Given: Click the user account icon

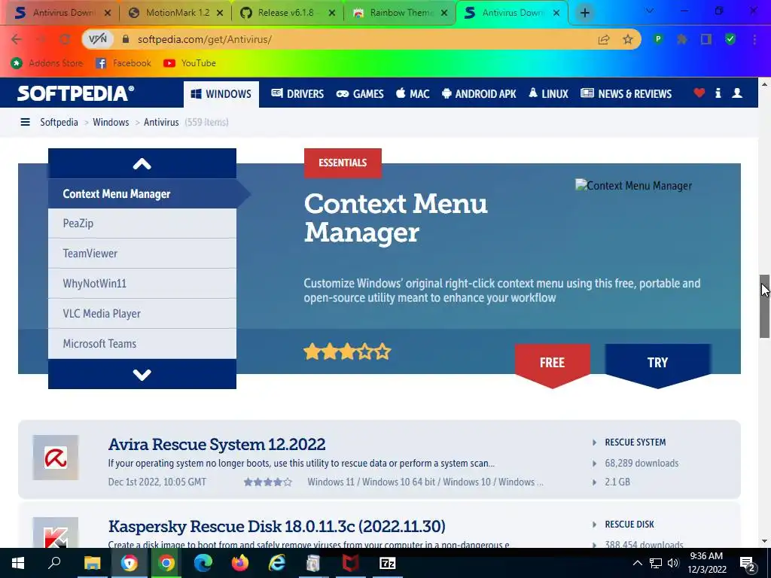Looking at the screenshot, I should 737,93.
